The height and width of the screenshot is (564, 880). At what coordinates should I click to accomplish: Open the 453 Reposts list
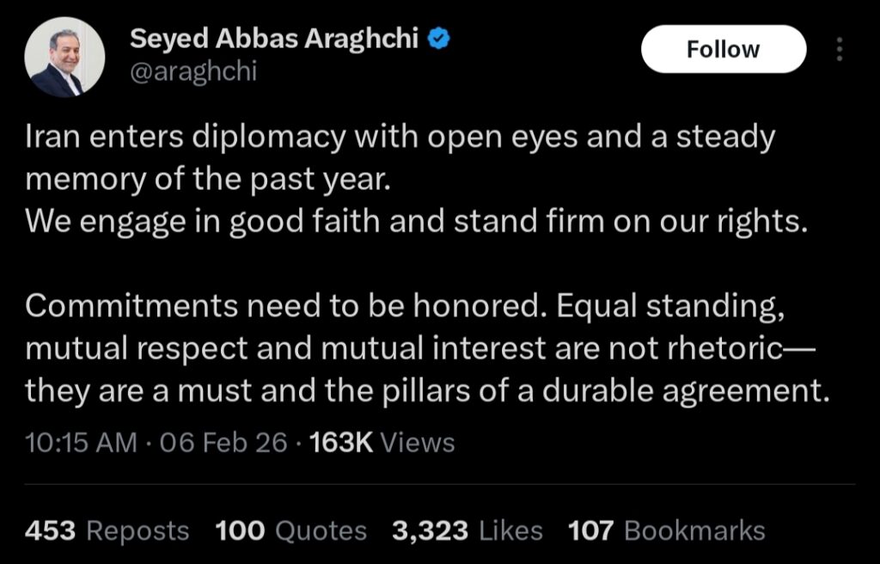click(x=107, y=530)
